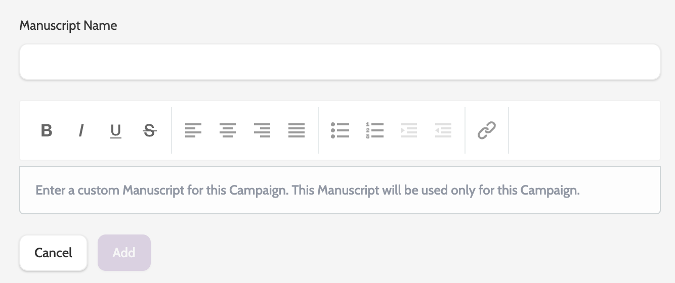Align text to the left
The height and width of the screenshot is (283, 675).
[x=193, y=130]
